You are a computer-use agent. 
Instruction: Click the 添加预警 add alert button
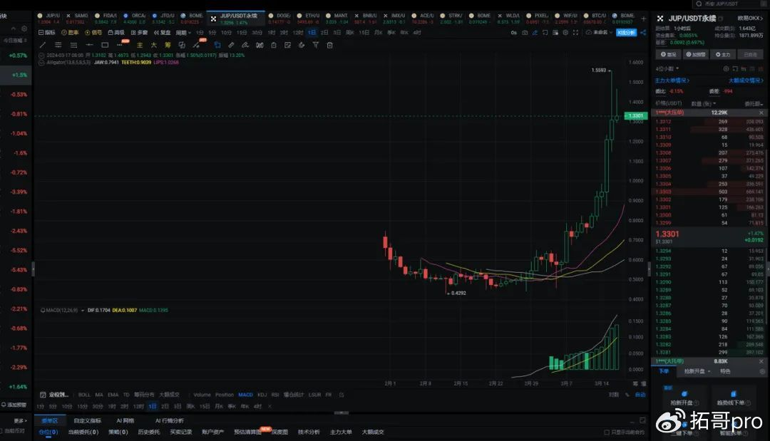click(x=14, y=405)
